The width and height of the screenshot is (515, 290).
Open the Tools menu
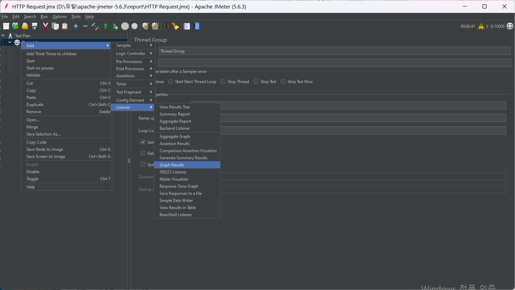tap(76, 17)
